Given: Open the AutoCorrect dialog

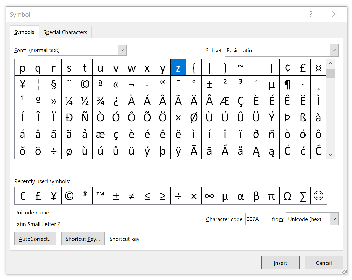Looking at the screenshot, I should [x=35, y=239].
